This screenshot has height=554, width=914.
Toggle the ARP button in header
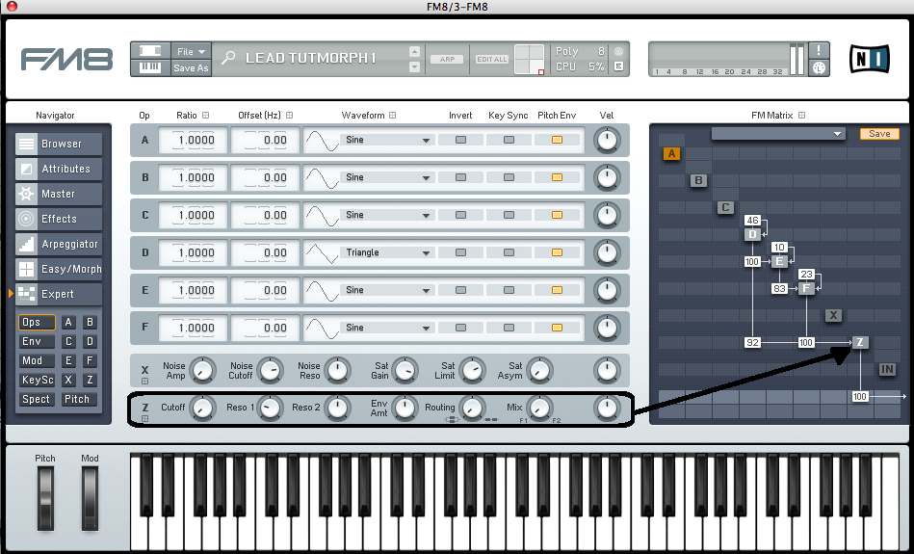point(447,60)
